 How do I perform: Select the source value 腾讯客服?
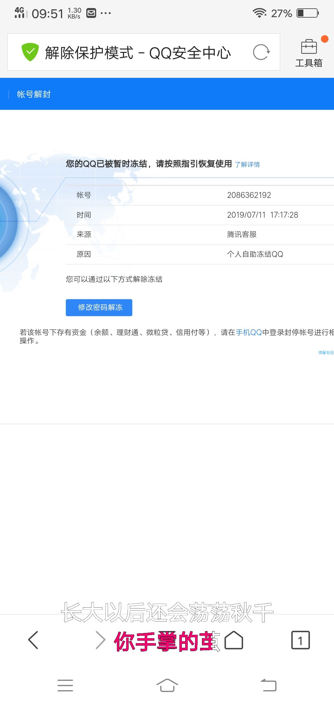click(242, 234)
